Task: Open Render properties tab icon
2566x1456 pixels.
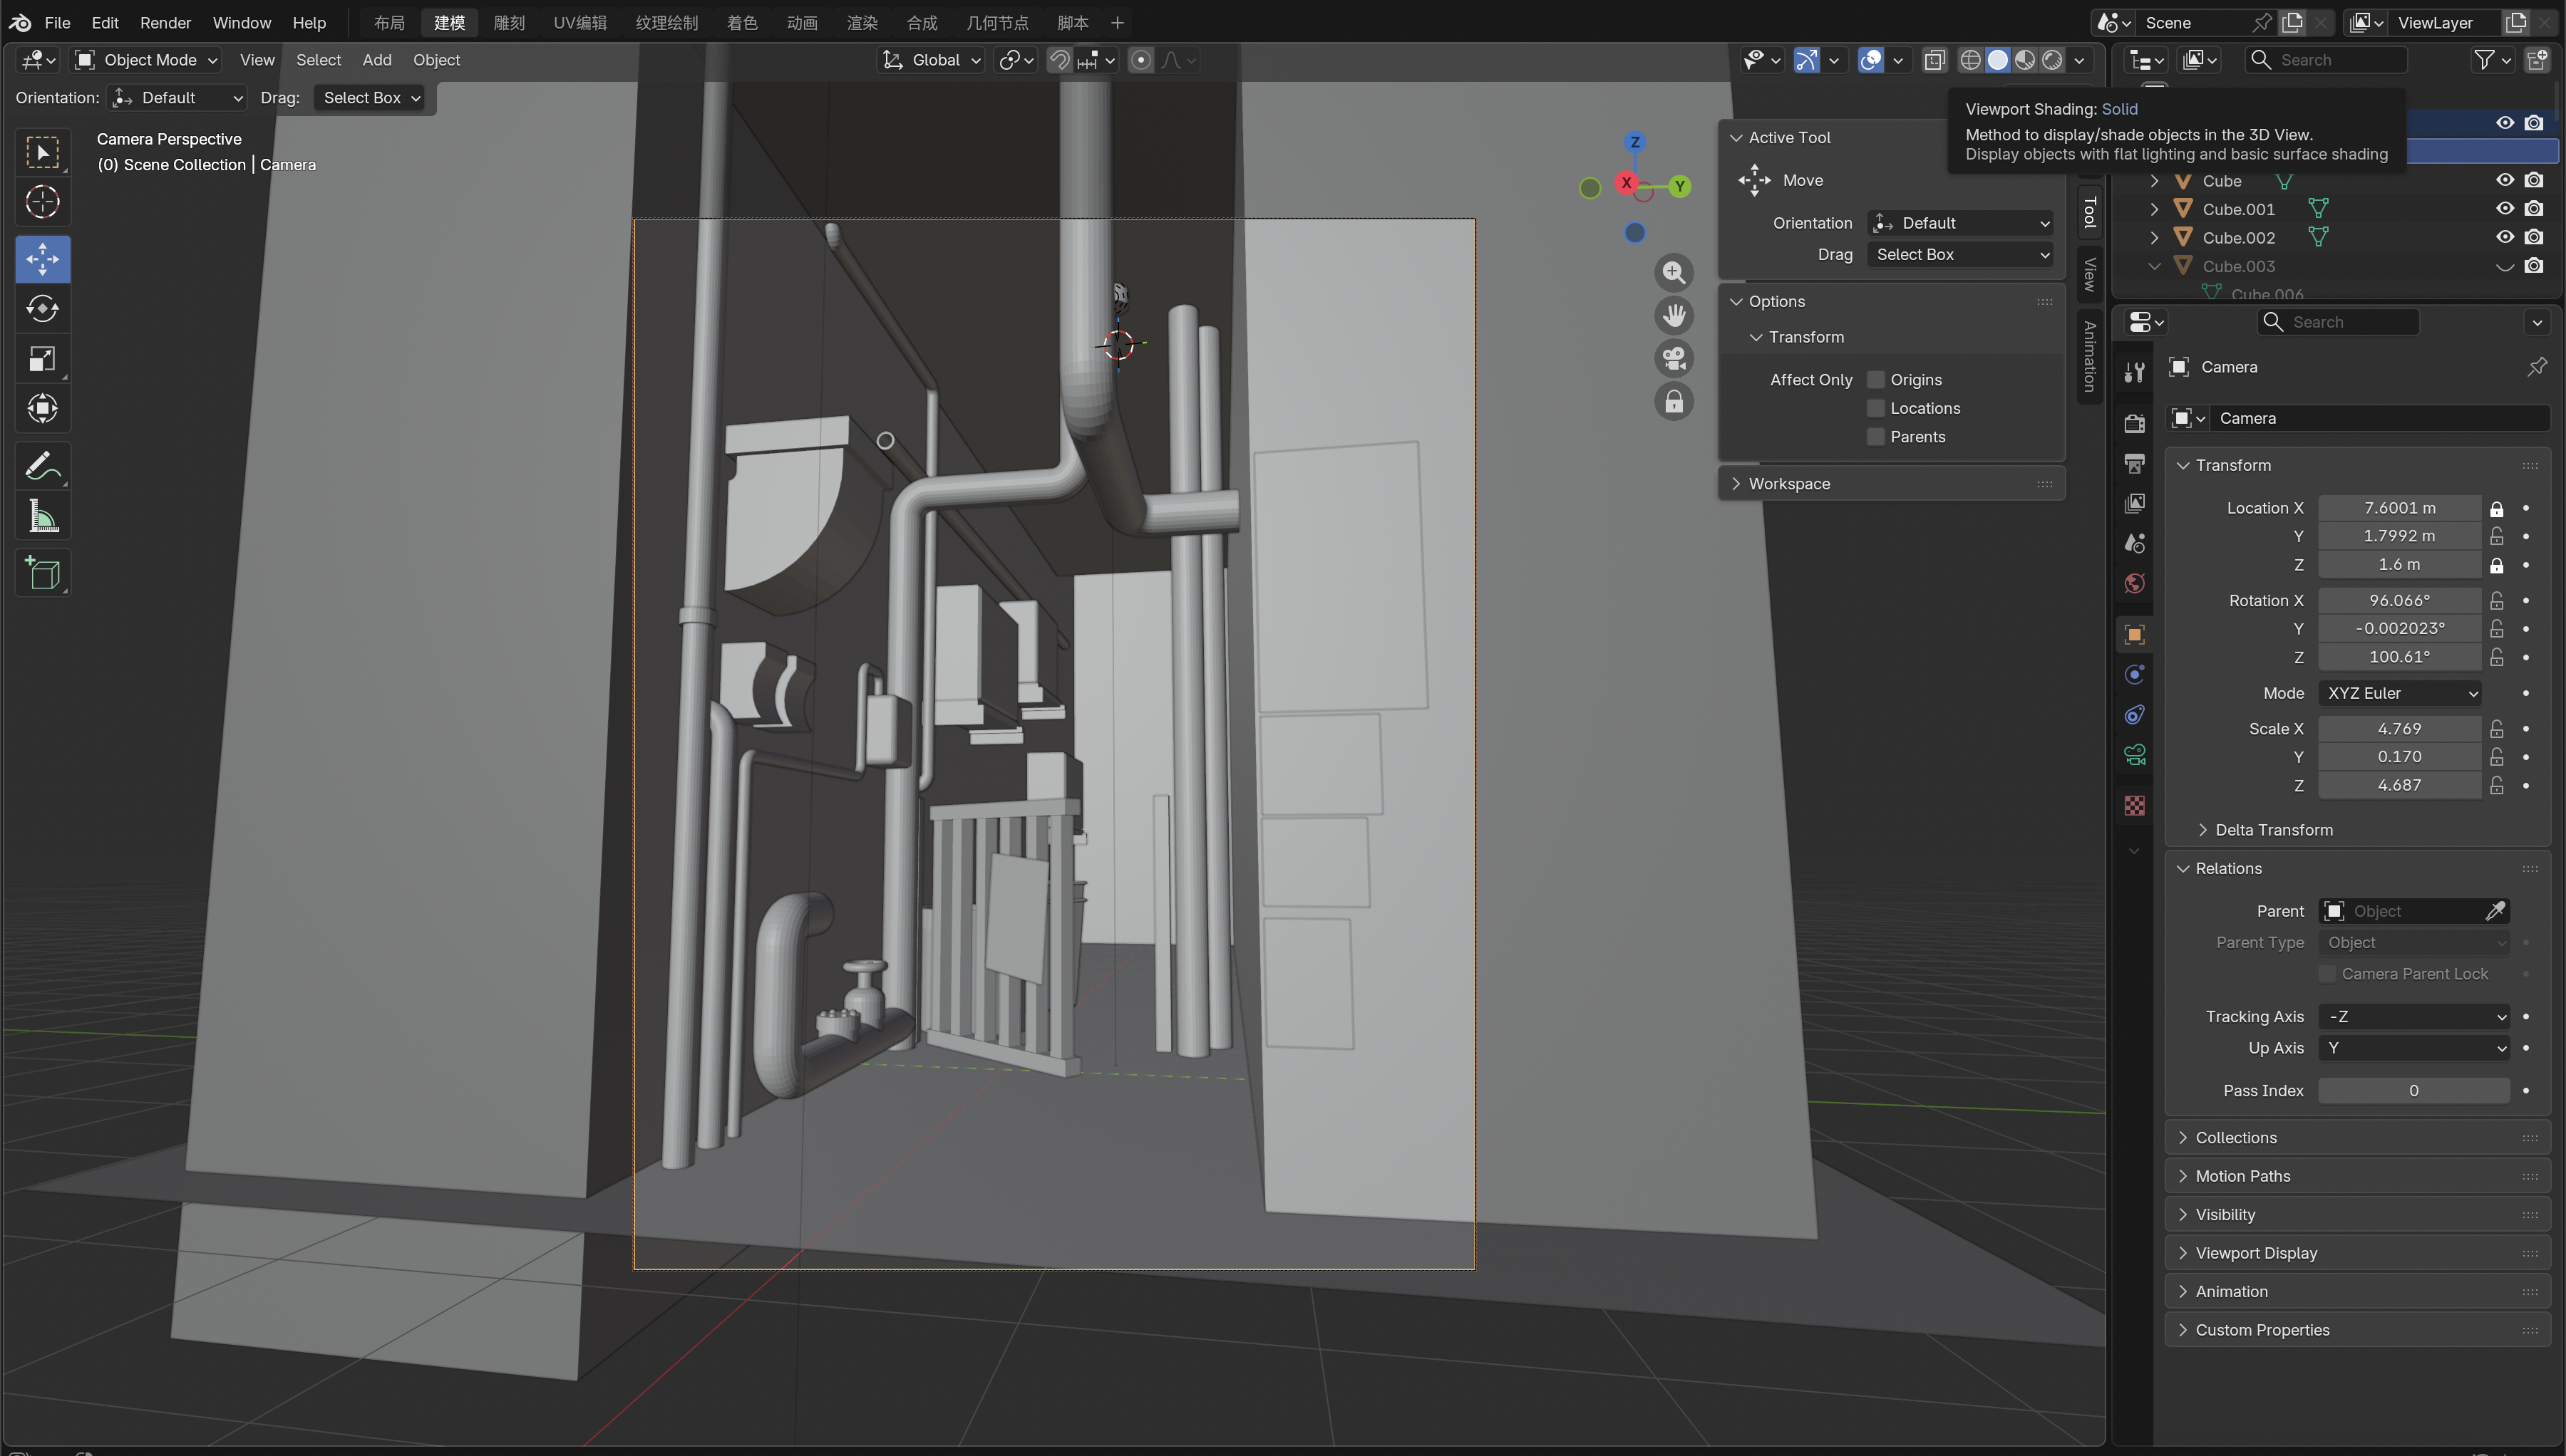Action: point(2134,423)
